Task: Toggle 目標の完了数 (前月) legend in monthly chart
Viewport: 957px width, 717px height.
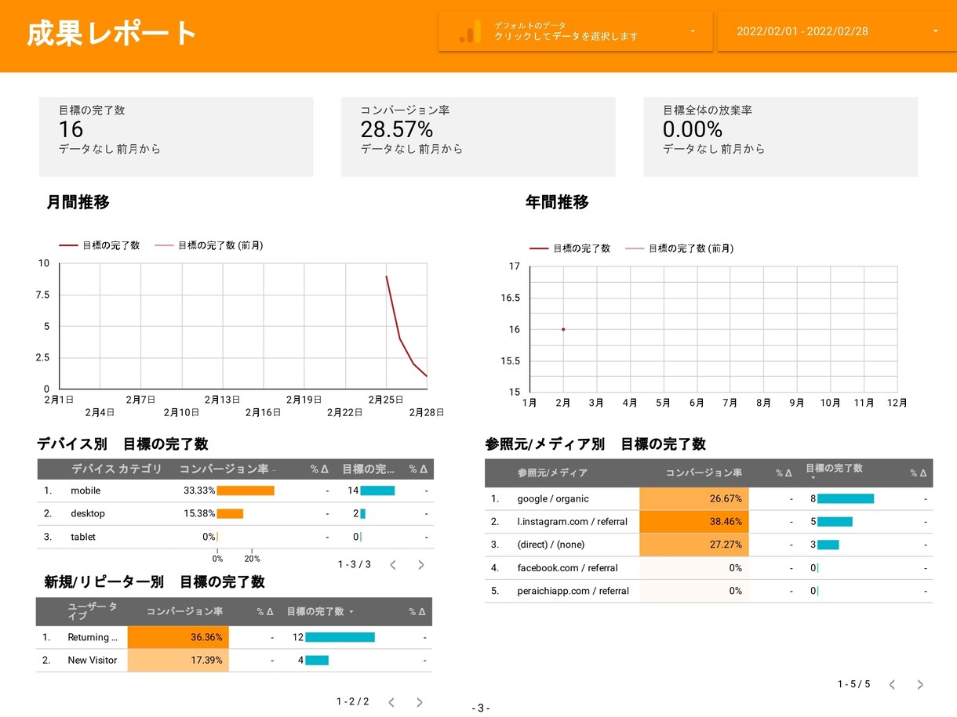Action: [x=209, y=245]
